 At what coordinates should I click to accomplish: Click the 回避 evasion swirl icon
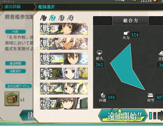[x=103, y=95]
